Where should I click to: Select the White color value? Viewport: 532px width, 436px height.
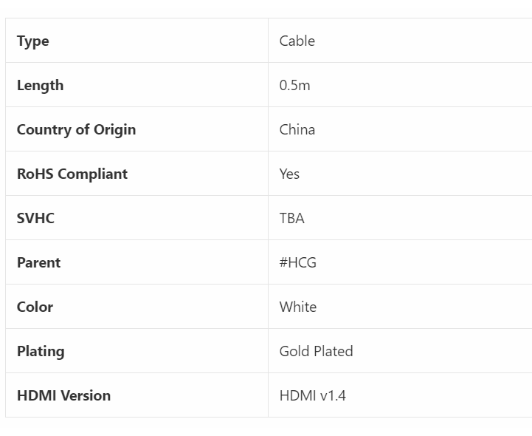[x=297, y=307]
